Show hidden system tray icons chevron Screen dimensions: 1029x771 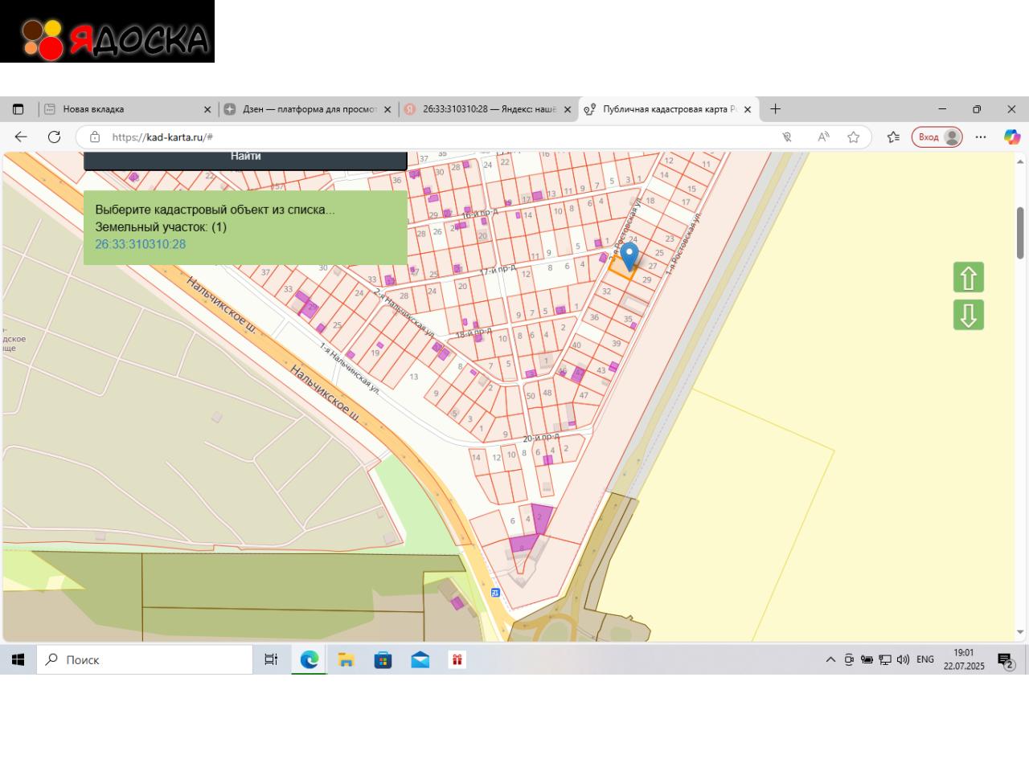pos(830,659)
